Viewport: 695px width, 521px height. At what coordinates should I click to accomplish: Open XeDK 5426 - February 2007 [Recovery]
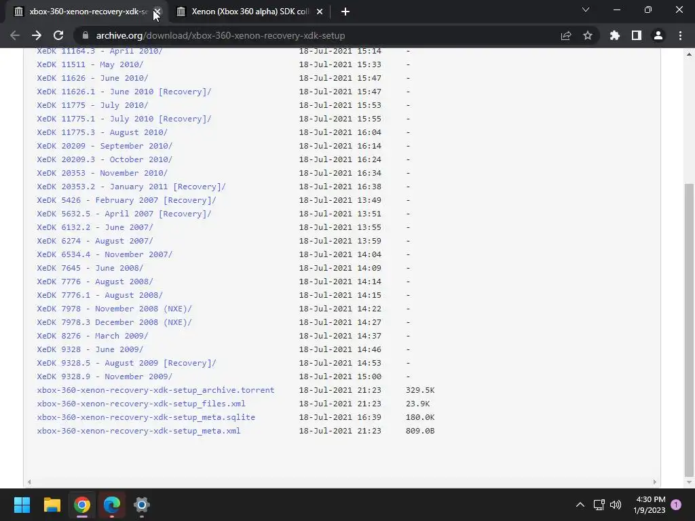pos(126,200)
